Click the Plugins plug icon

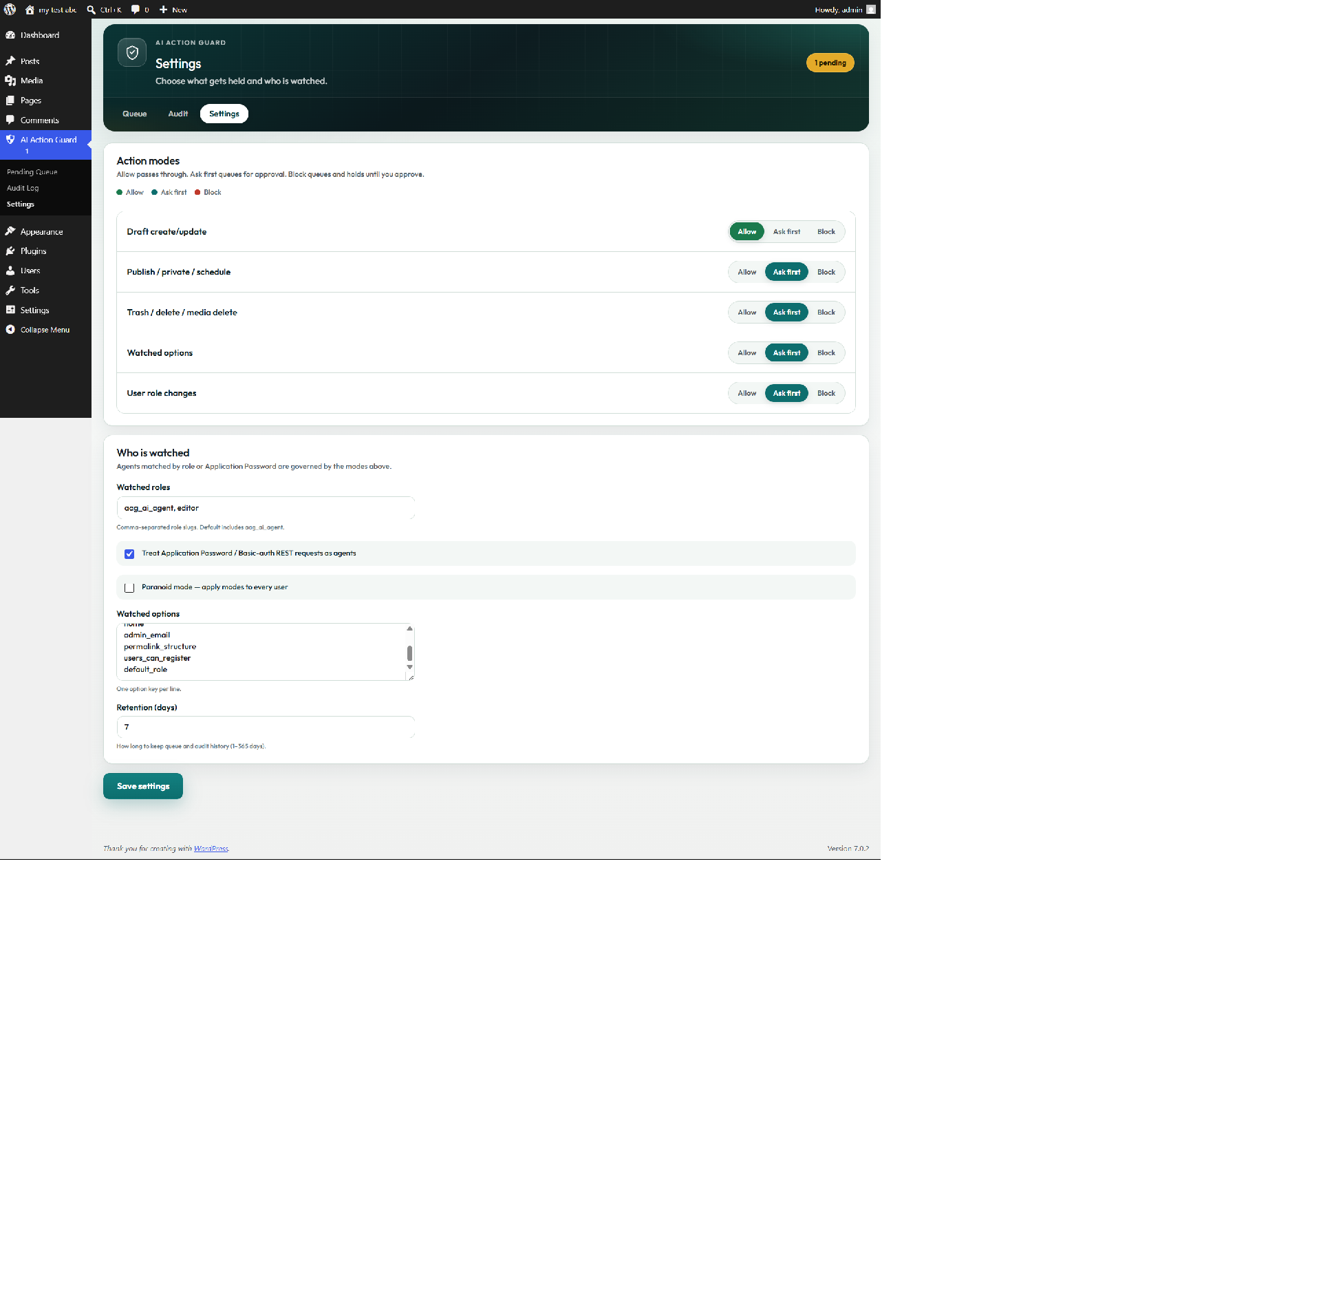[10, 251]
